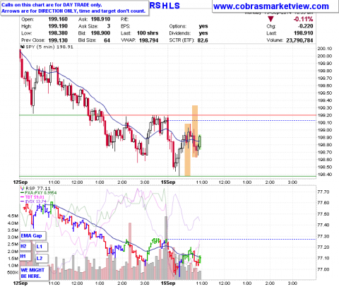
Task: Click the red down-triangle change indicator
Action: (270, 19)
